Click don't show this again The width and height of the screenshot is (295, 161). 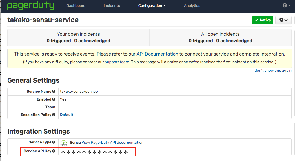coord(273,71)
